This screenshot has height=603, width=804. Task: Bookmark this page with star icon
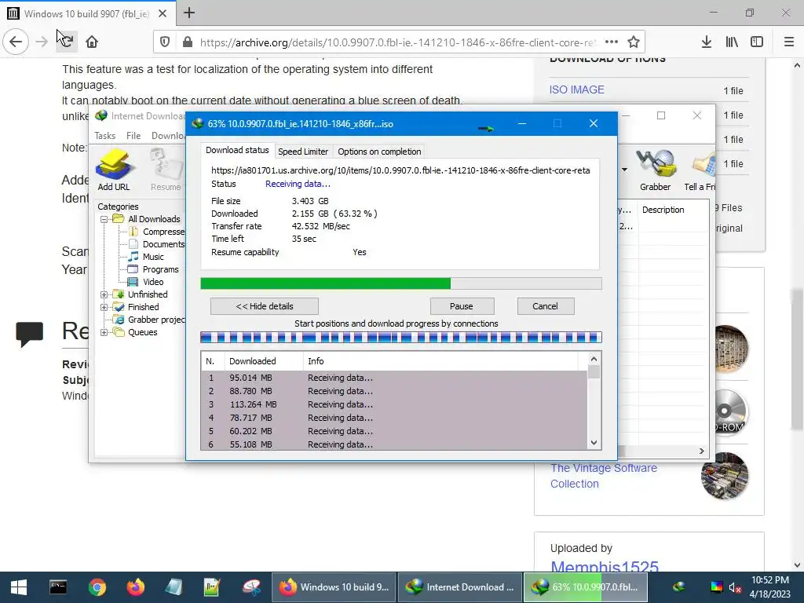point(634,42)
